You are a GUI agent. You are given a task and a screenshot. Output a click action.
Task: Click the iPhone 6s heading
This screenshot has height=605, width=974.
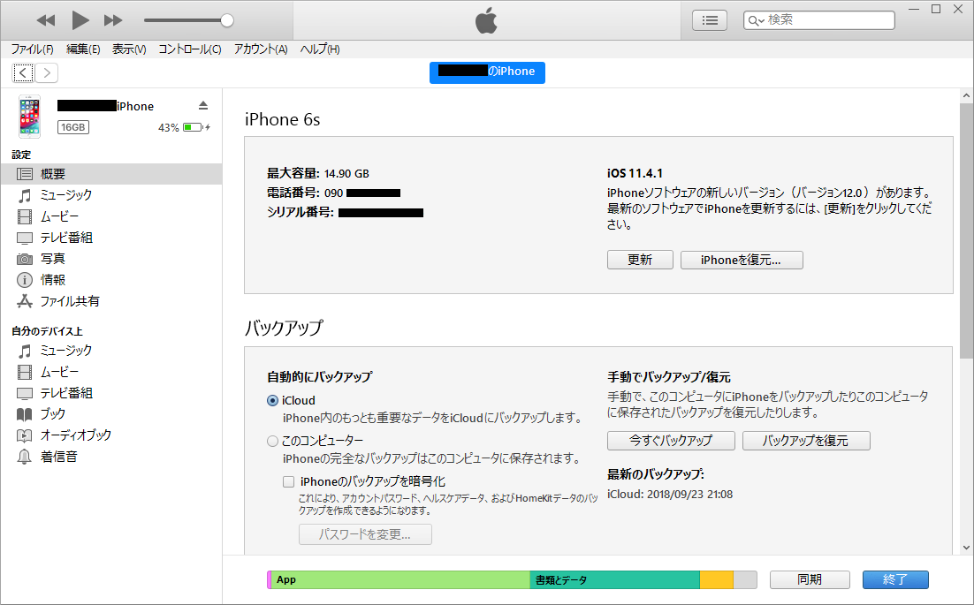(283, 119)
